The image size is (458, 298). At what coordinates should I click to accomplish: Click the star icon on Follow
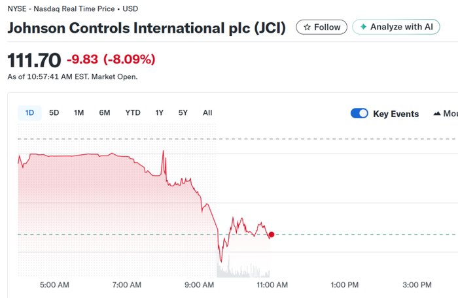307,27
